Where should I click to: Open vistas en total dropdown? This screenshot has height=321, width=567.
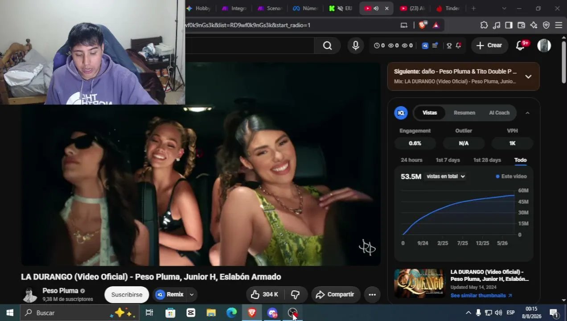click(445, 176)
